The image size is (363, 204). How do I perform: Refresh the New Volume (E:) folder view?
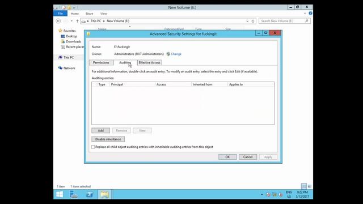point(253,21)
